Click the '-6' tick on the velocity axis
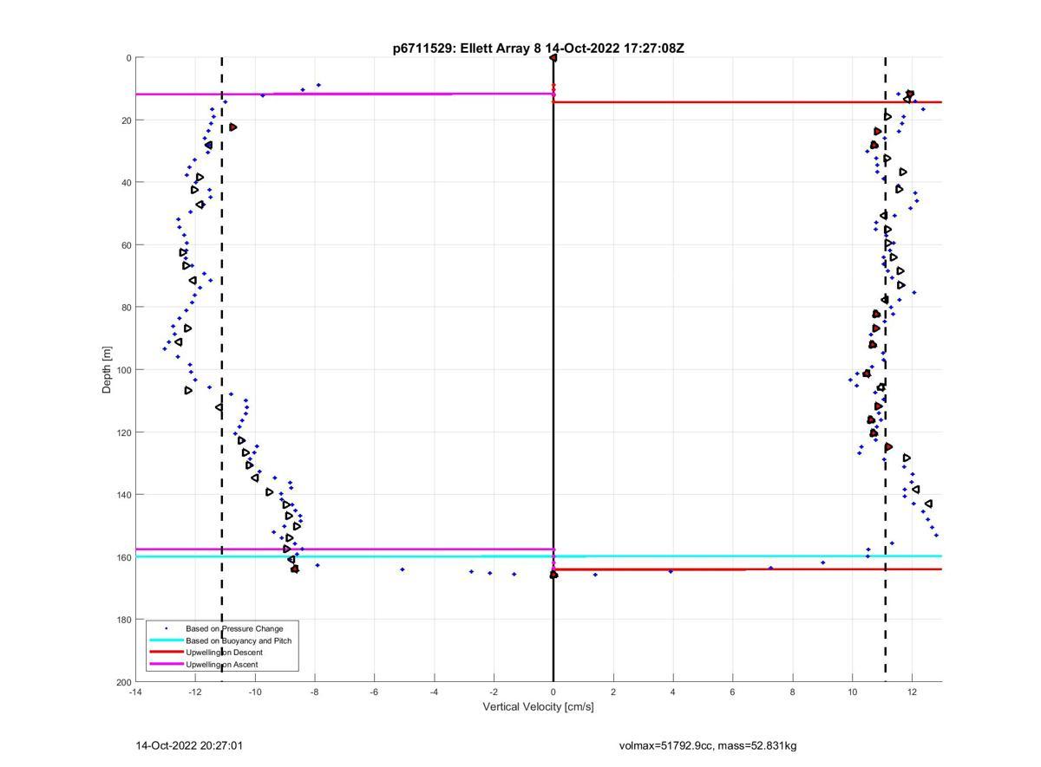Image resolution: width=1041 pixels, height=767 pixels. point(374,692)
